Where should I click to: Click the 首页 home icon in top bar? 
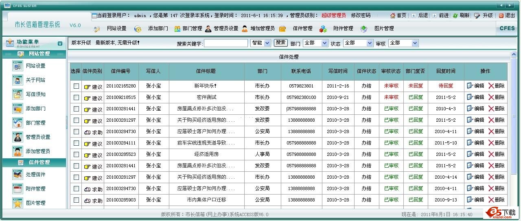(393, 15)
